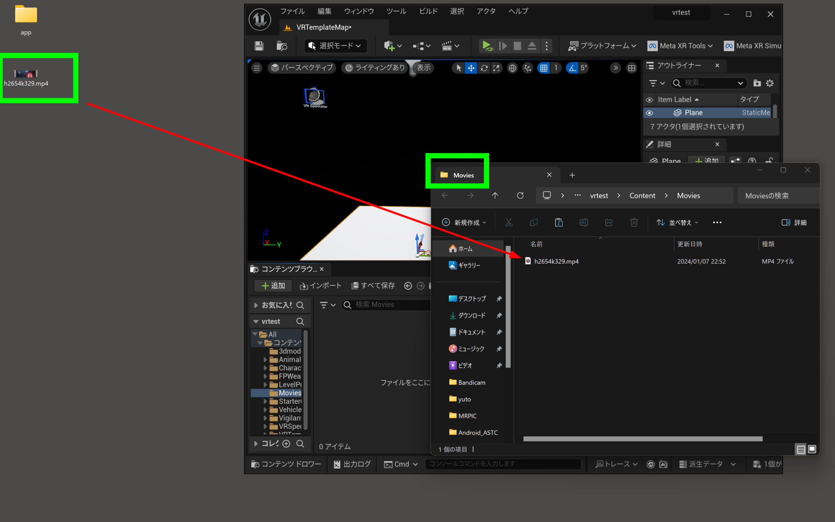Toggle grid snapping in the viewport
The image size is (835, 522).
click(543, 68)
